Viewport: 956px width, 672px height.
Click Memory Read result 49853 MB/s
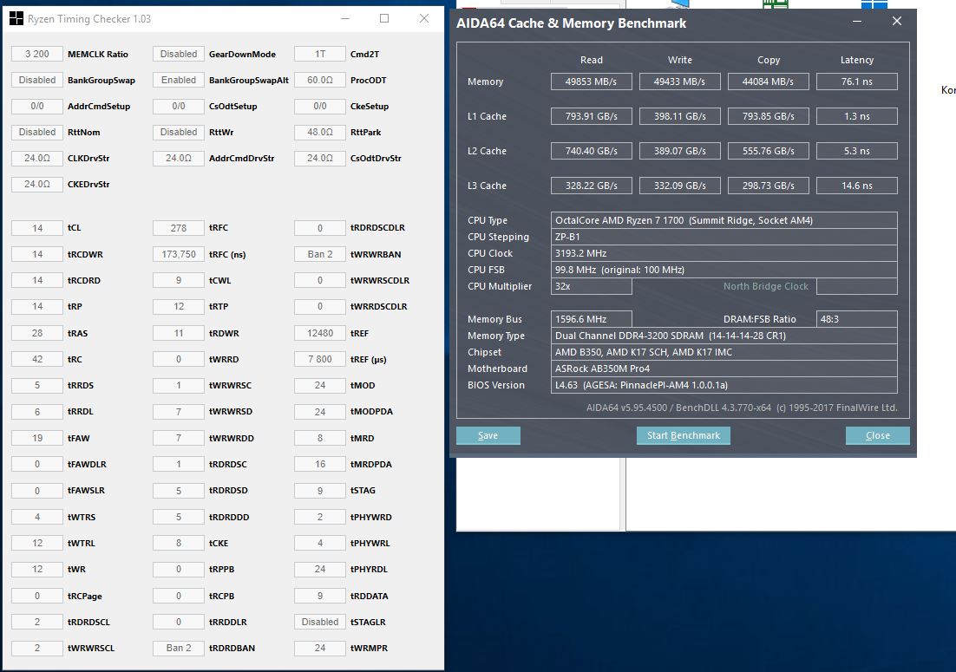point(592,82)
